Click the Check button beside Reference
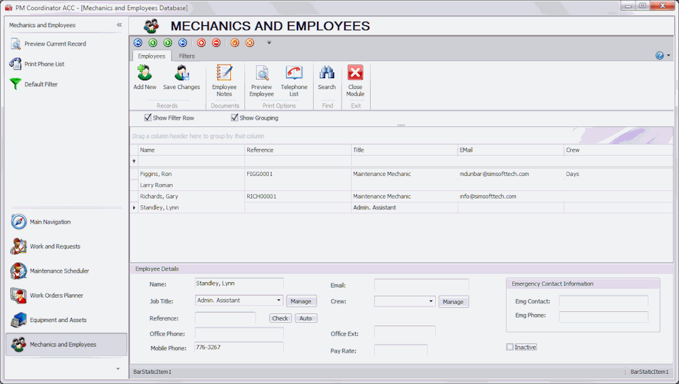Screen dimensions: 679x384 [280, 318]
